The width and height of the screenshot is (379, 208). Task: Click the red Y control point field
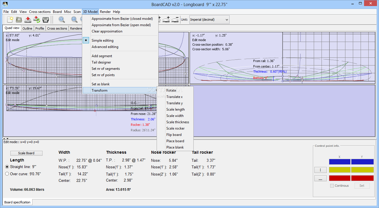tap(362, 178)
